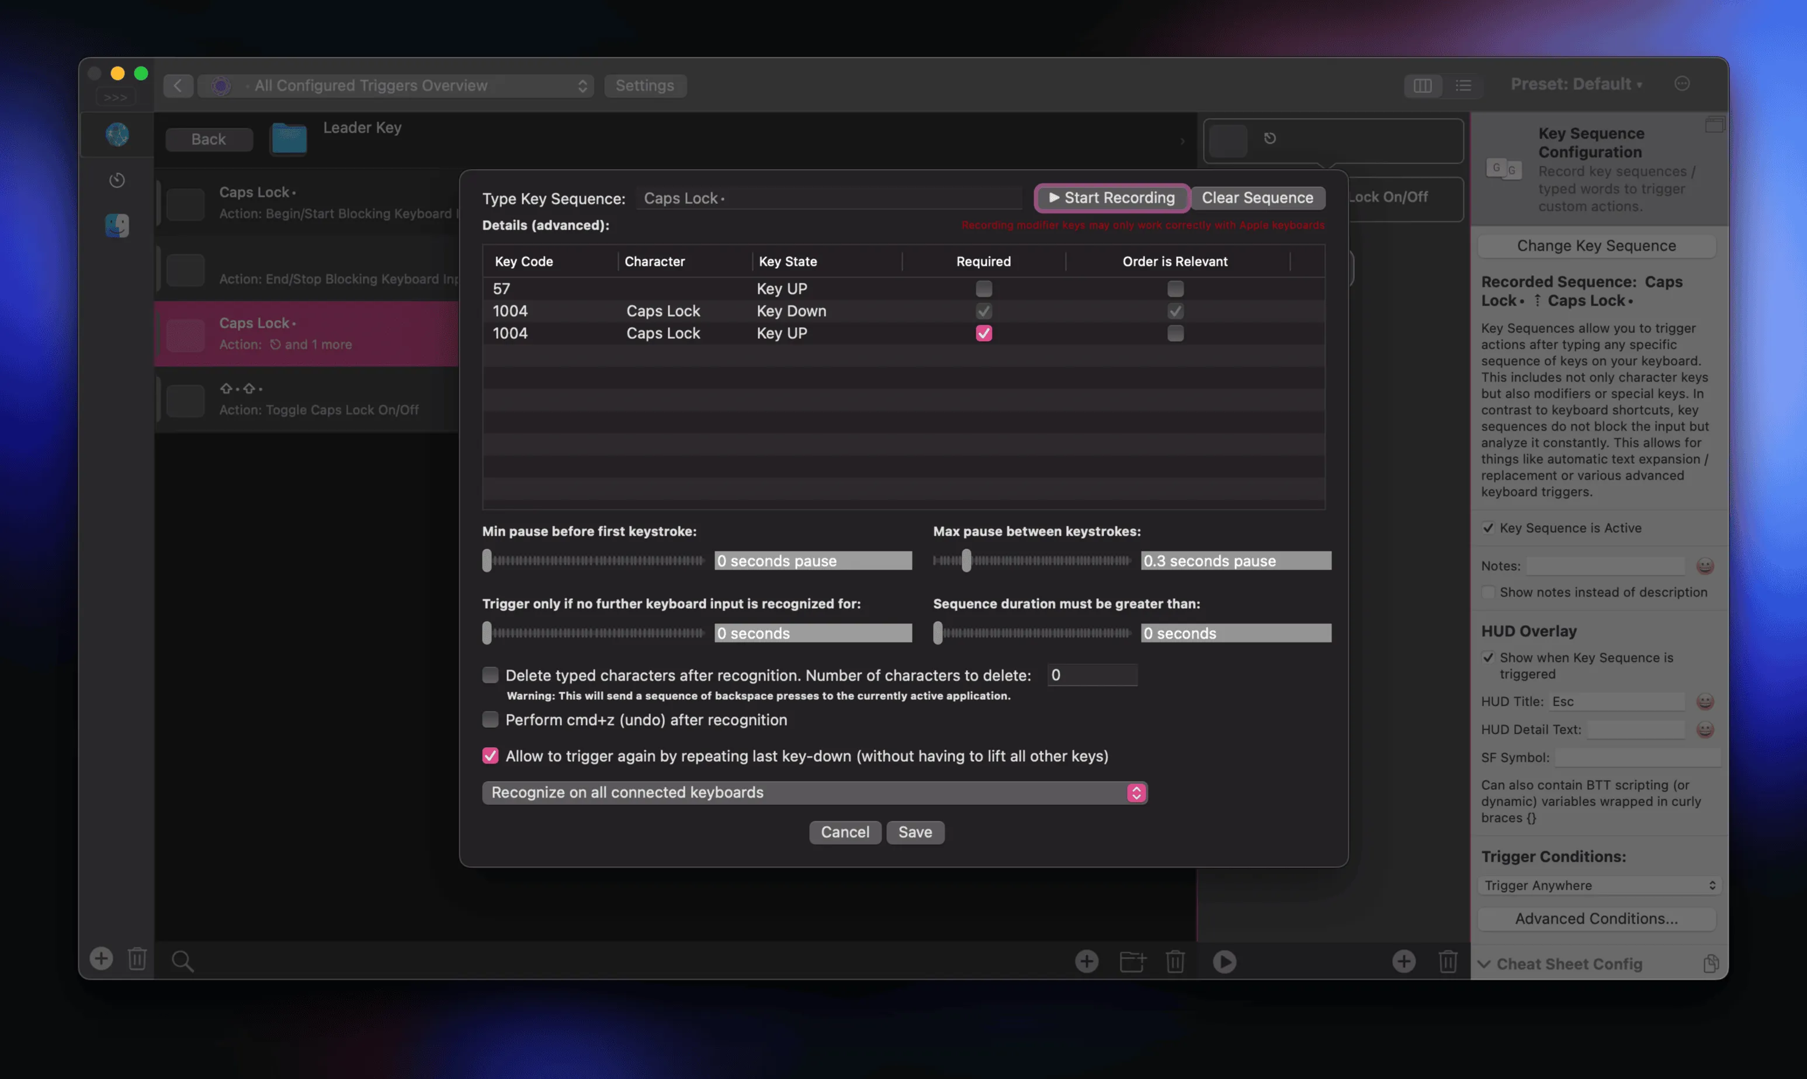Screen dimensions: 1807x1079
Task: Click the emoji button next to Notes field
Action: 1705,565
